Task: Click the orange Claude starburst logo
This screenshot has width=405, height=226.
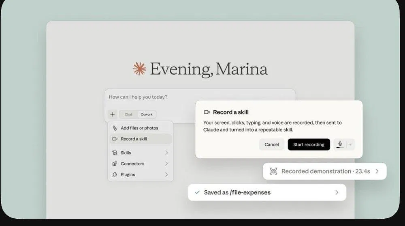Action: [x=139, y=69]
